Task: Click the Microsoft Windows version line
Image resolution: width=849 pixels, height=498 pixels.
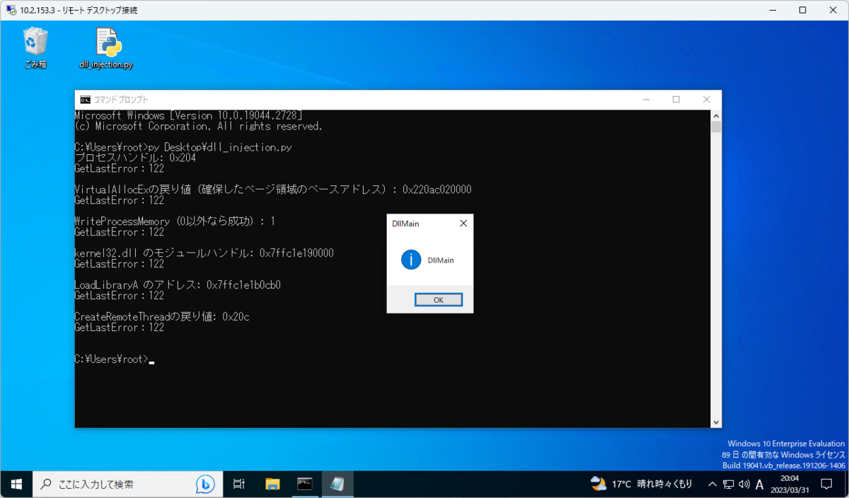Action: [x=188, y=115]
